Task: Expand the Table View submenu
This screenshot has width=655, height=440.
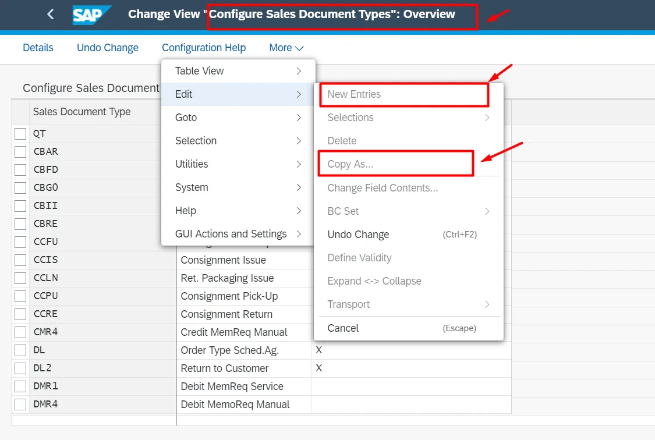Action: [x=238, y=71]
